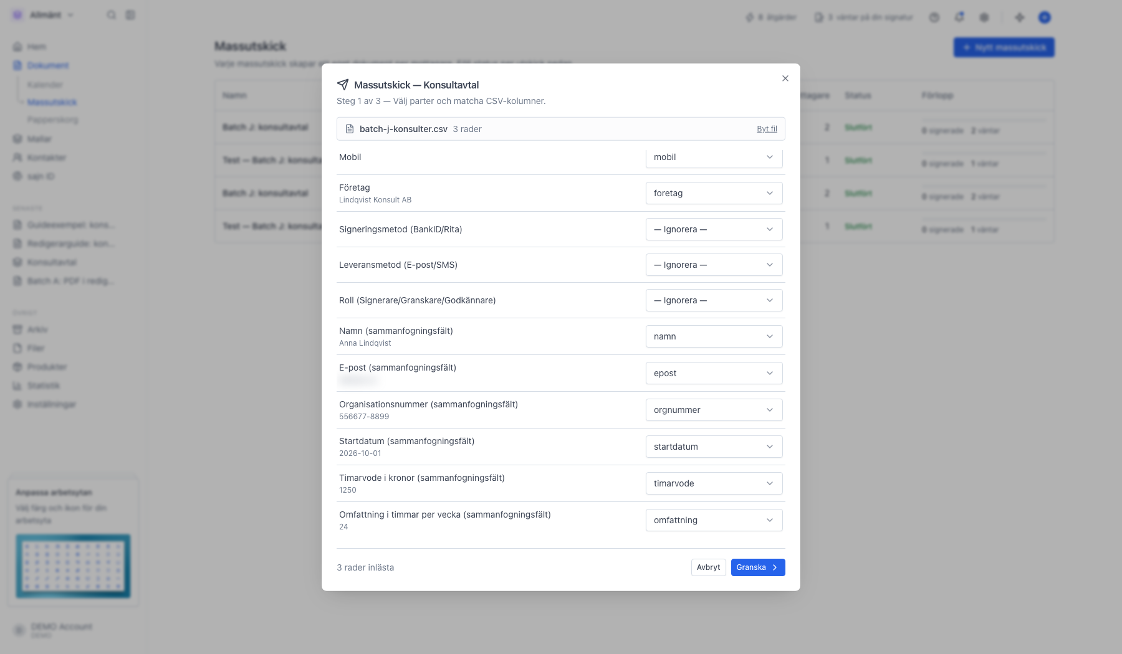Image resolution: width=1122 pixels, height=654 pixels.
Task: Open Dokument in the left sidebar
Action: click(x=47, y=65)
